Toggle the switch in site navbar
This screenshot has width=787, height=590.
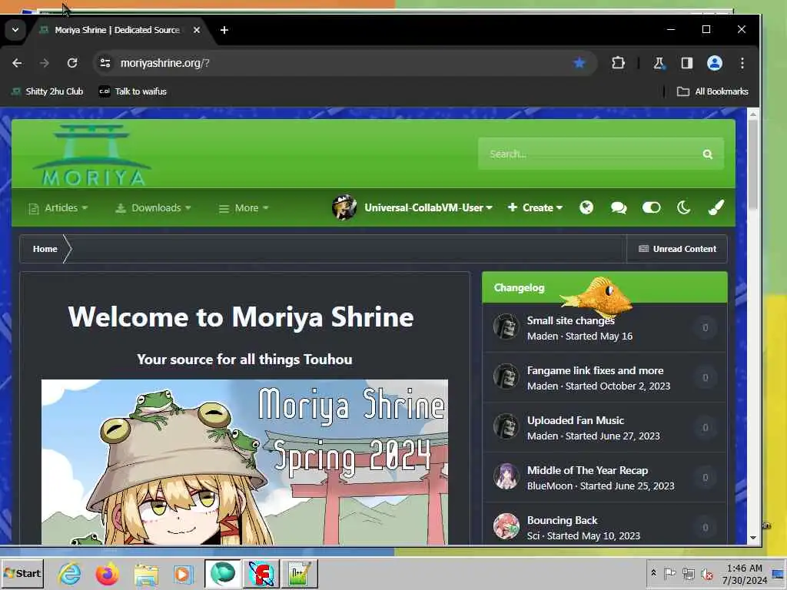click(652, 207)
